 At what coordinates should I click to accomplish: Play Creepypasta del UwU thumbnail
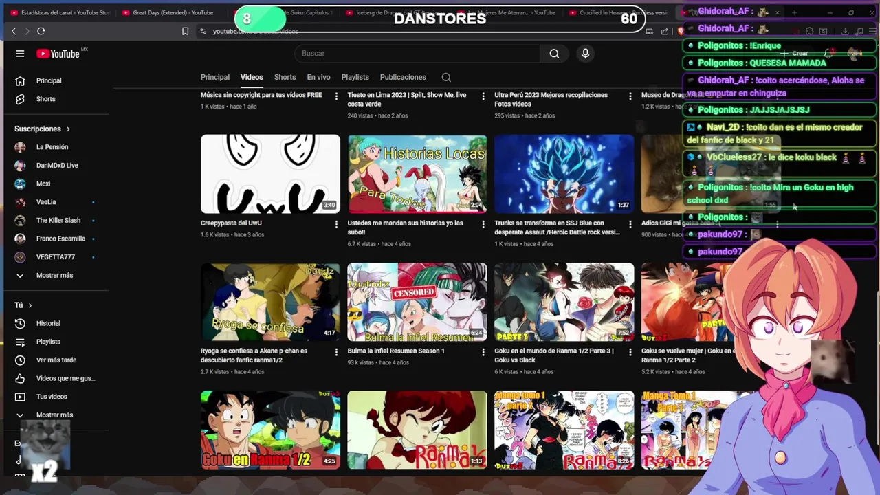point(270,174)
